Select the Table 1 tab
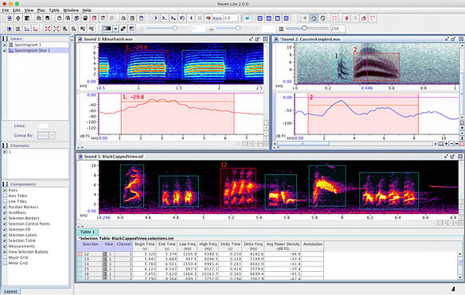This screenshot has width=465, height=295. (88, 232)
